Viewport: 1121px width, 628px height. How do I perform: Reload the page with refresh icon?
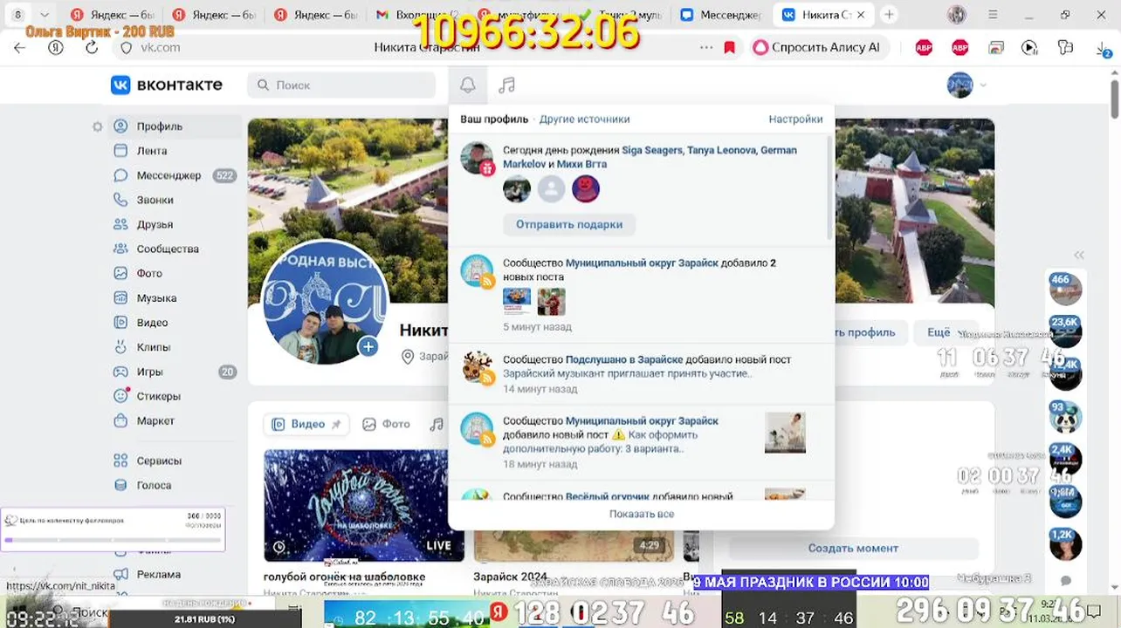[92, 48]
